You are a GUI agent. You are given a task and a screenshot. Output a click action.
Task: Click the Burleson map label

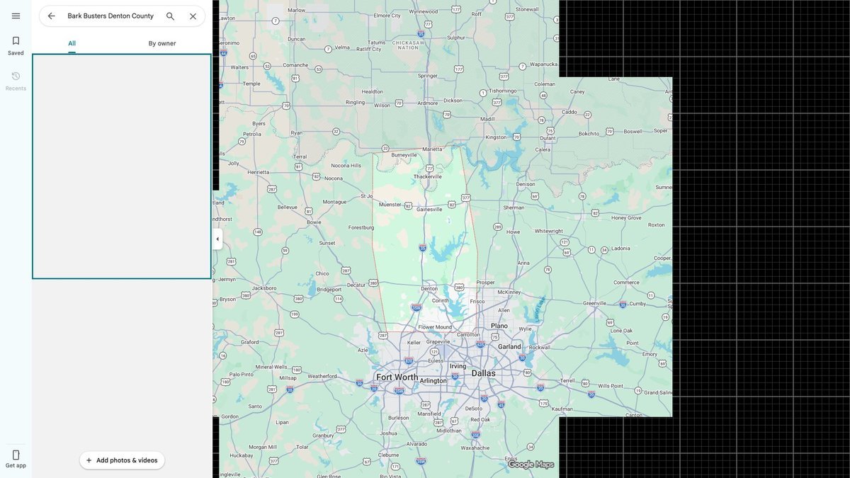tap(398, 418)
